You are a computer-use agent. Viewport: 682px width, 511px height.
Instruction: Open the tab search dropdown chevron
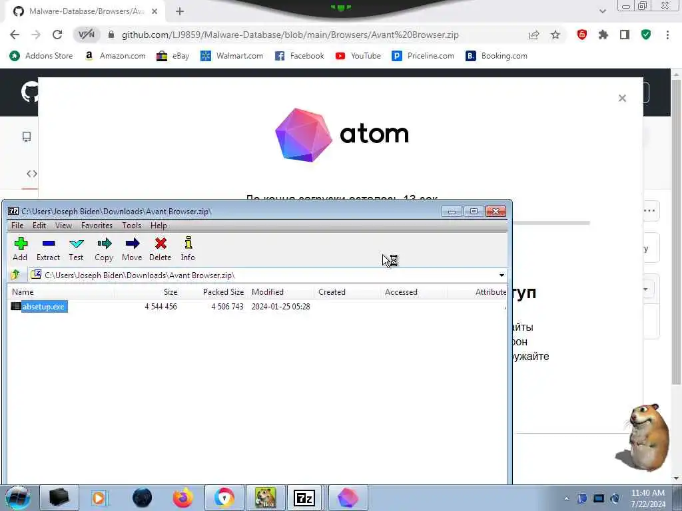(602, 11)
